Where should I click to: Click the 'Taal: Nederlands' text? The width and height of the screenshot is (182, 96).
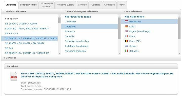click(x=31, y=86)
